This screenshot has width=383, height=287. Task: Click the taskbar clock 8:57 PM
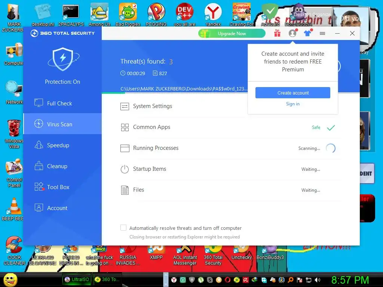pos(350,280)
